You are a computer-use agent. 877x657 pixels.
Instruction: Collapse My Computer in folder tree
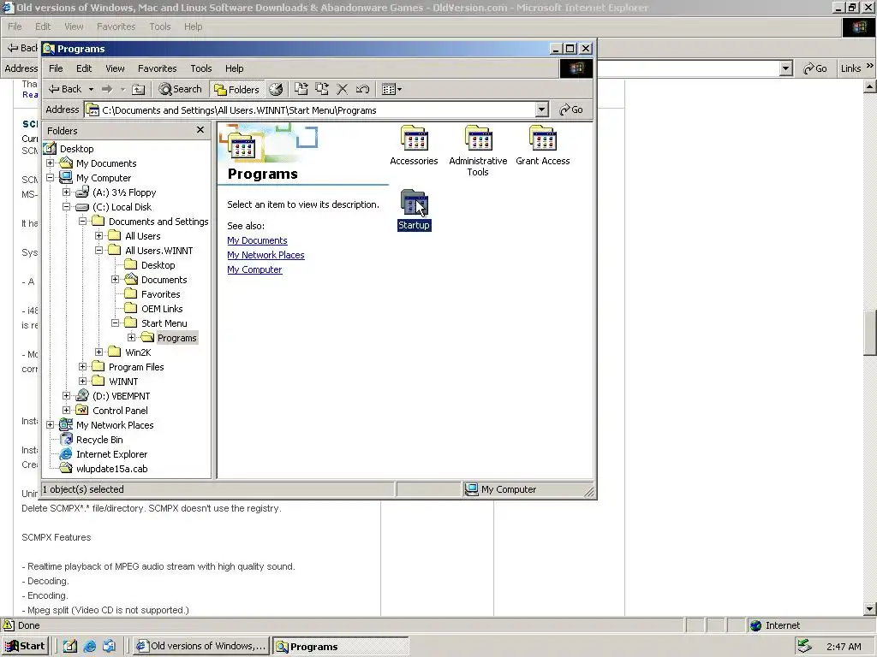pos(50,178)
